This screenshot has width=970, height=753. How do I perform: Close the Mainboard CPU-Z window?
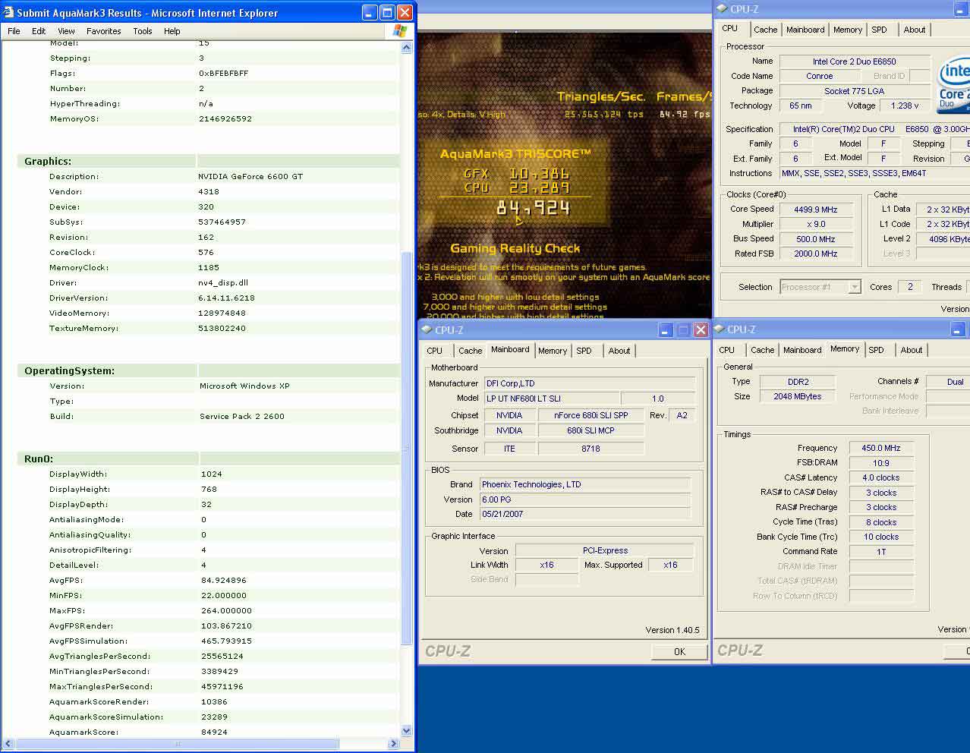tap(701, 330)
